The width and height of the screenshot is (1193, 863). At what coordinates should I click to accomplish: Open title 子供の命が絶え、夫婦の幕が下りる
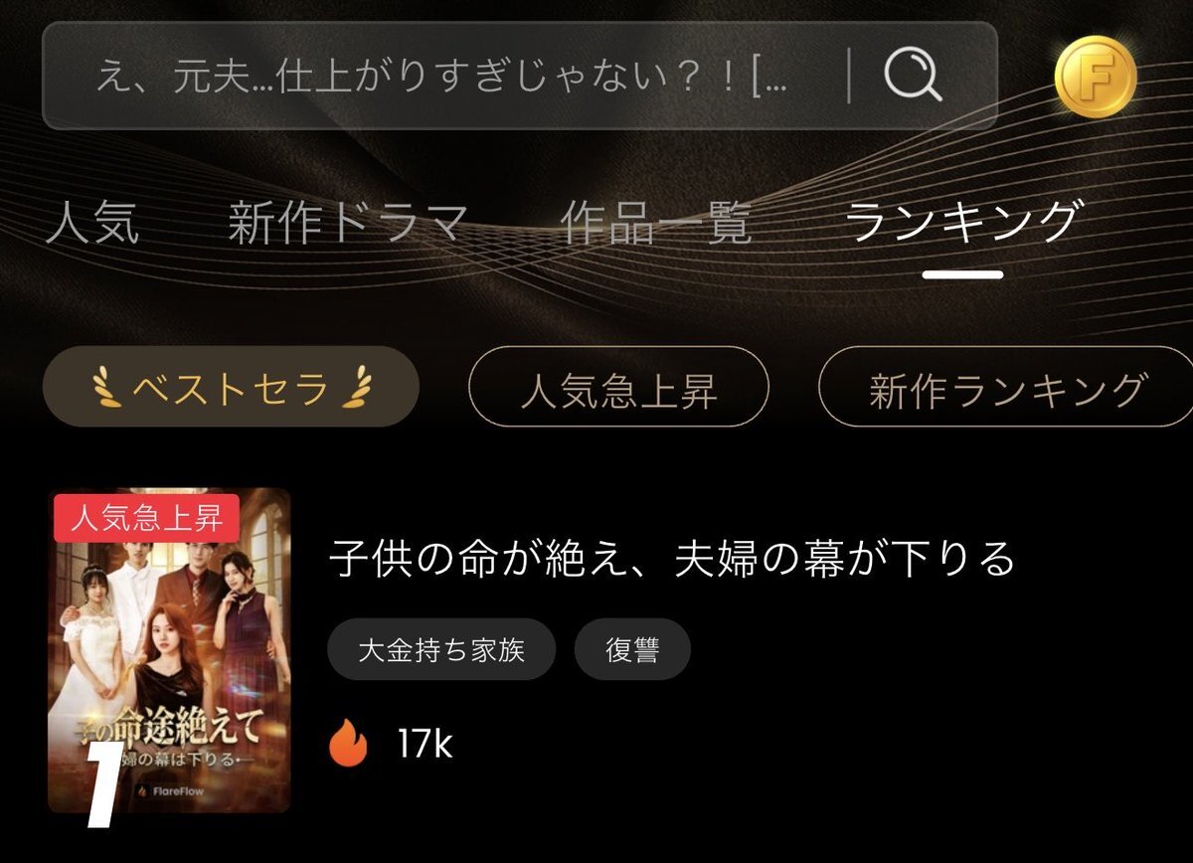672,560
